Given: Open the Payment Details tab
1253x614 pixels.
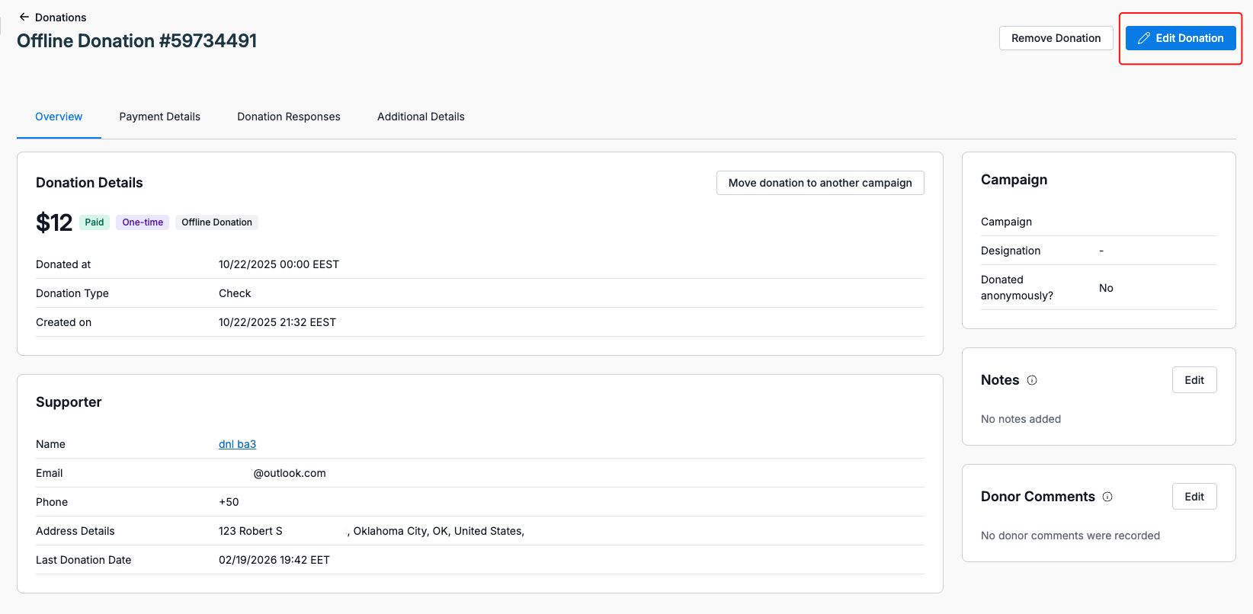Looking at the screenshot, I should pyautogui.click(x=160, y=117).
